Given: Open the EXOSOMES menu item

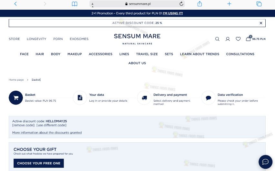Looking at the screenshot, I should click(x=79, y=39).
